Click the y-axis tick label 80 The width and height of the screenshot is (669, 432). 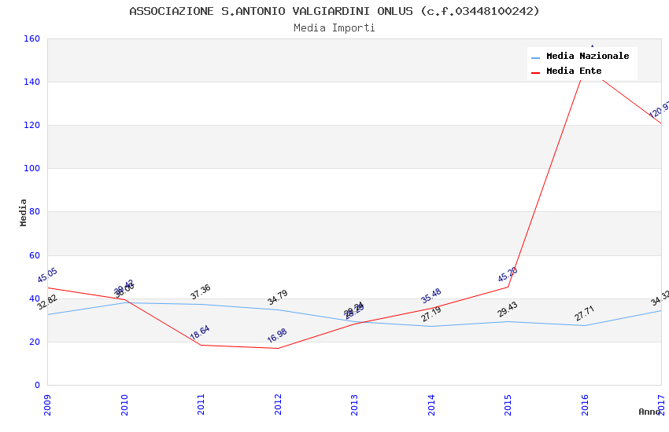[35, 211]
